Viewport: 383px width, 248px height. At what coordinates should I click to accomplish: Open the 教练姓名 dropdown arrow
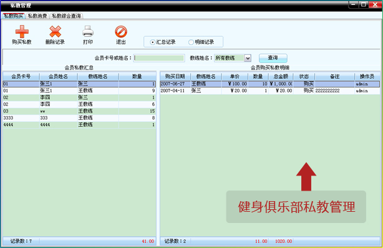pos(248,58)
